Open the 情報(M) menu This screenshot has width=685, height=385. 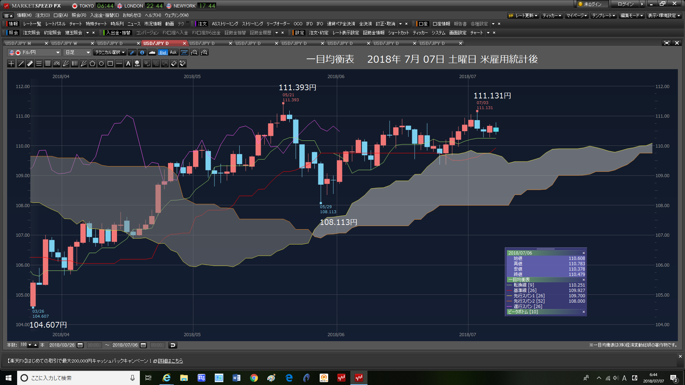point(24,15)
